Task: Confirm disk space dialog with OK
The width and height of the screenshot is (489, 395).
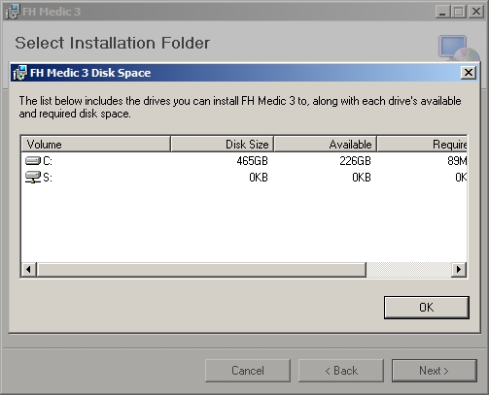Action: (x=427, y=308)
